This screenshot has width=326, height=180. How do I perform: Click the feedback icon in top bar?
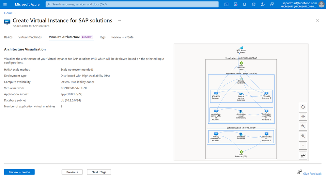[x=272, y=4]
